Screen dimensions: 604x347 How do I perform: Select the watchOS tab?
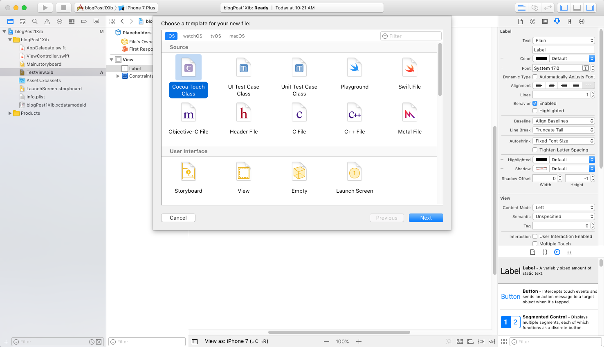(x=192, y=36)
